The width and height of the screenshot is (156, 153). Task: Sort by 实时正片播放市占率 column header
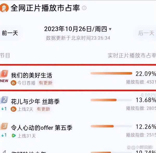[132, 55]
